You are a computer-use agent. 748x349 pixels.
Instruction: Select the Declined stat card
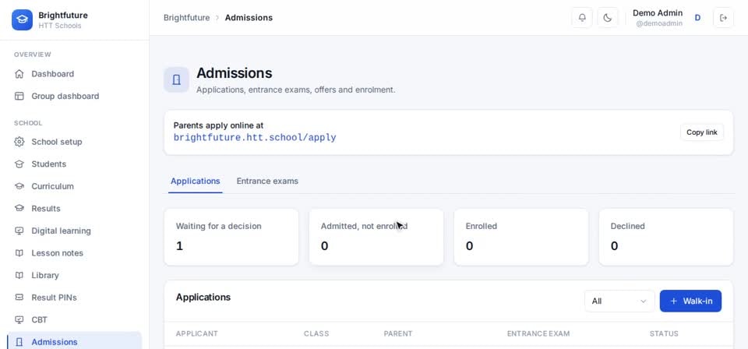pyautogui.click(x=666, y=237)
